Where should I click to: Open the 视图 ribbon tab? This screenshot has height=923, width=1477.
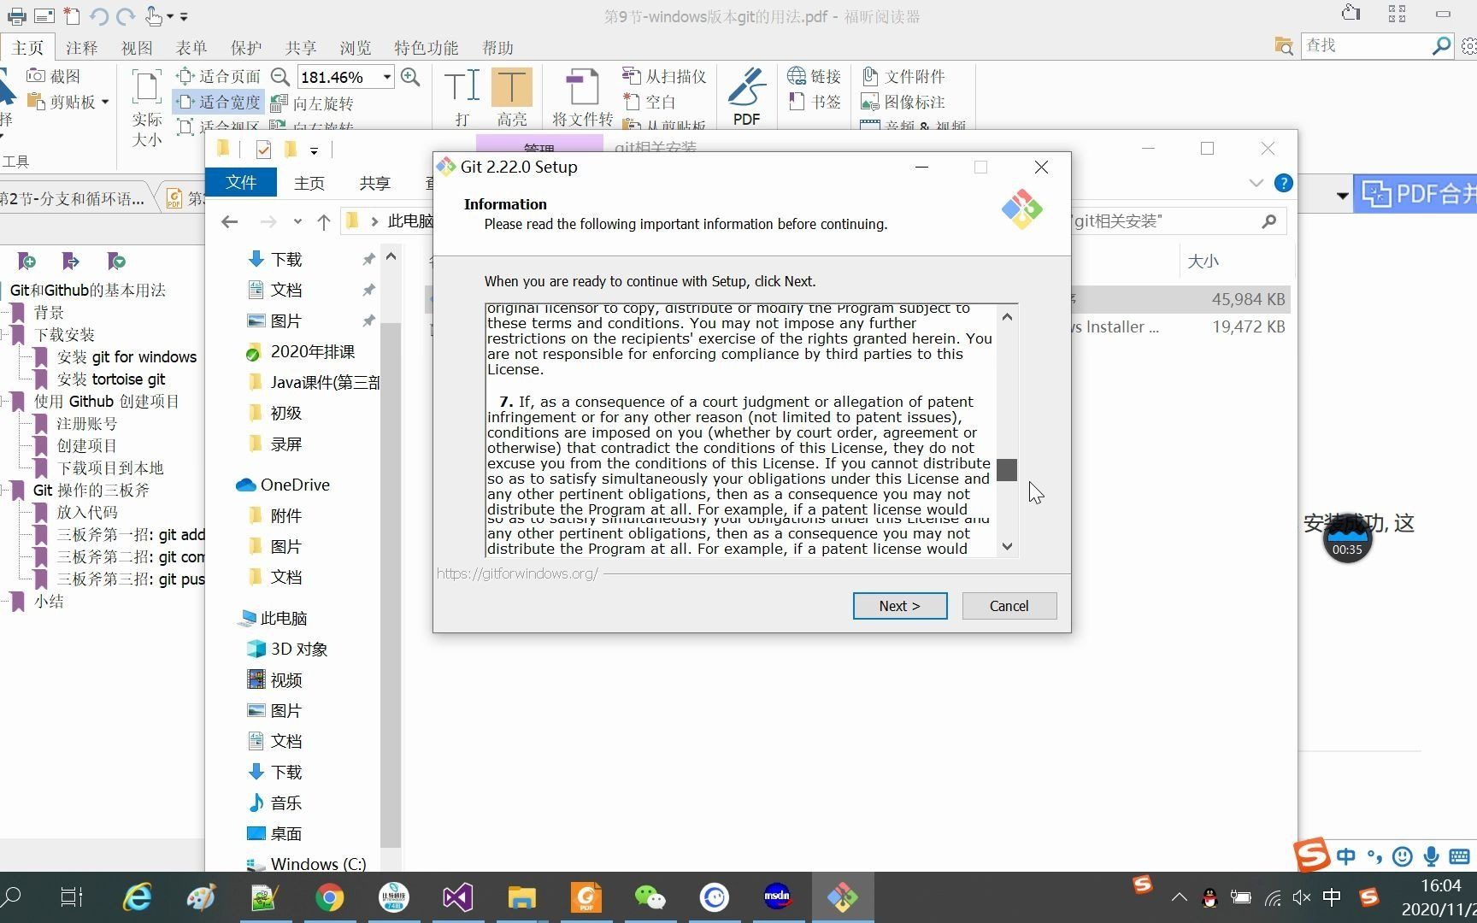137,48
